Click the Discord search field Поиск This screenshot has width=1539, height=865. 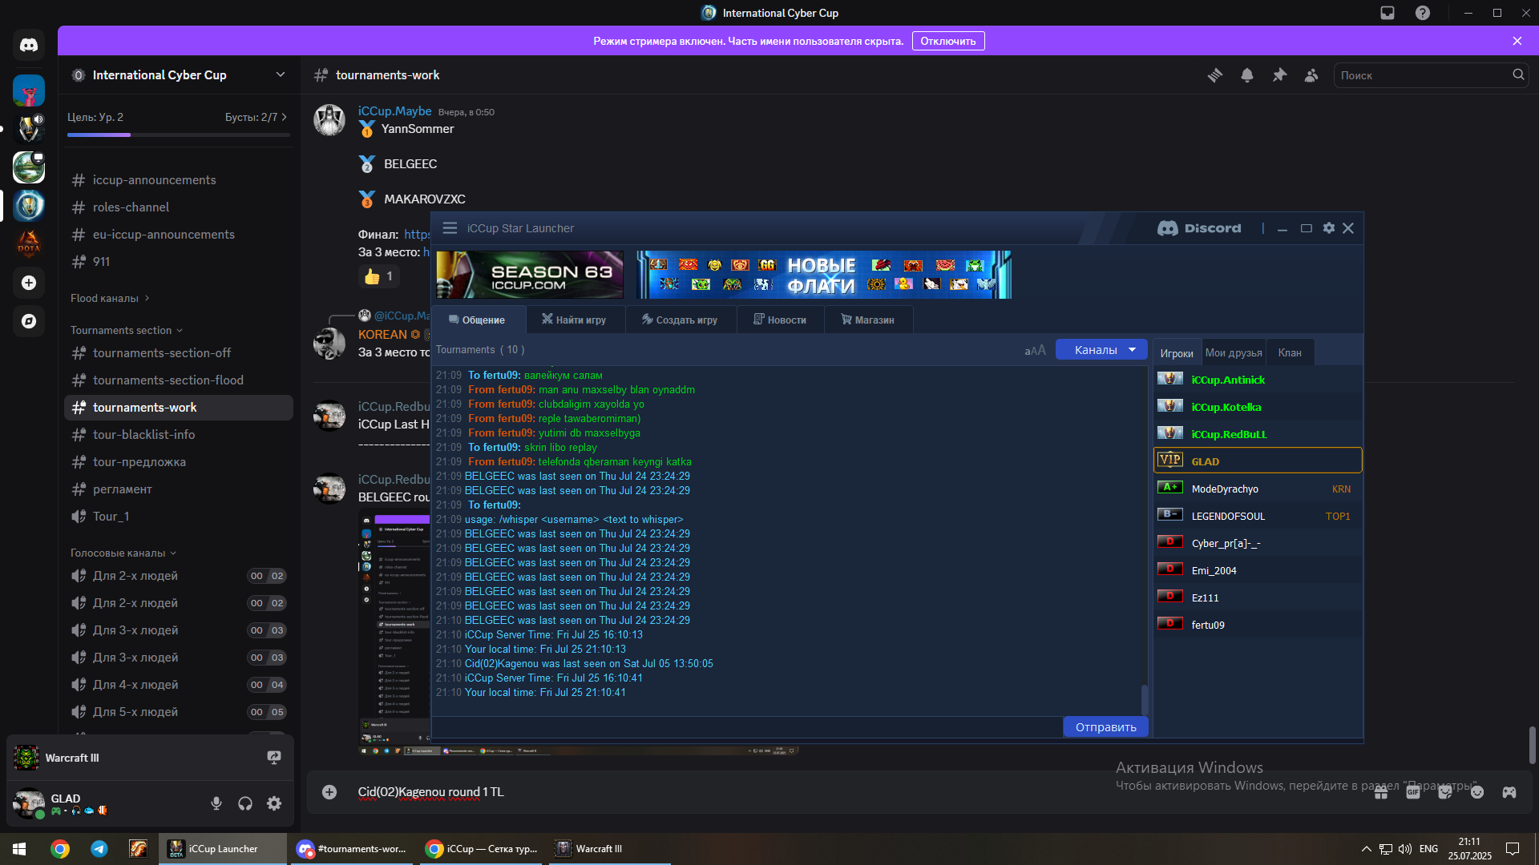pos(1431,75)
